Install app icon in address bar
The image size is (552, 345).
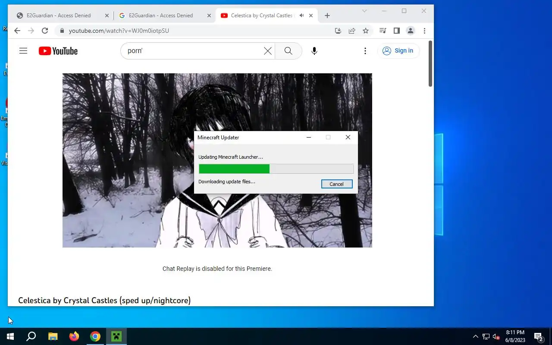tap(338, 31)
